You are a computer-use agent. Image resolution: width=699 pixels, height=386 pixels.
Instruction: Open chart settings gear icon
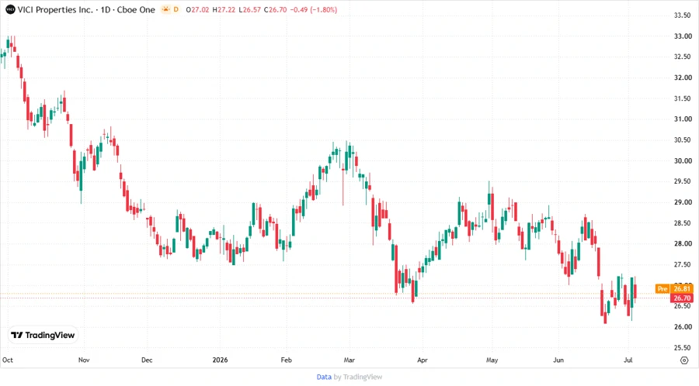click(684, 360)
